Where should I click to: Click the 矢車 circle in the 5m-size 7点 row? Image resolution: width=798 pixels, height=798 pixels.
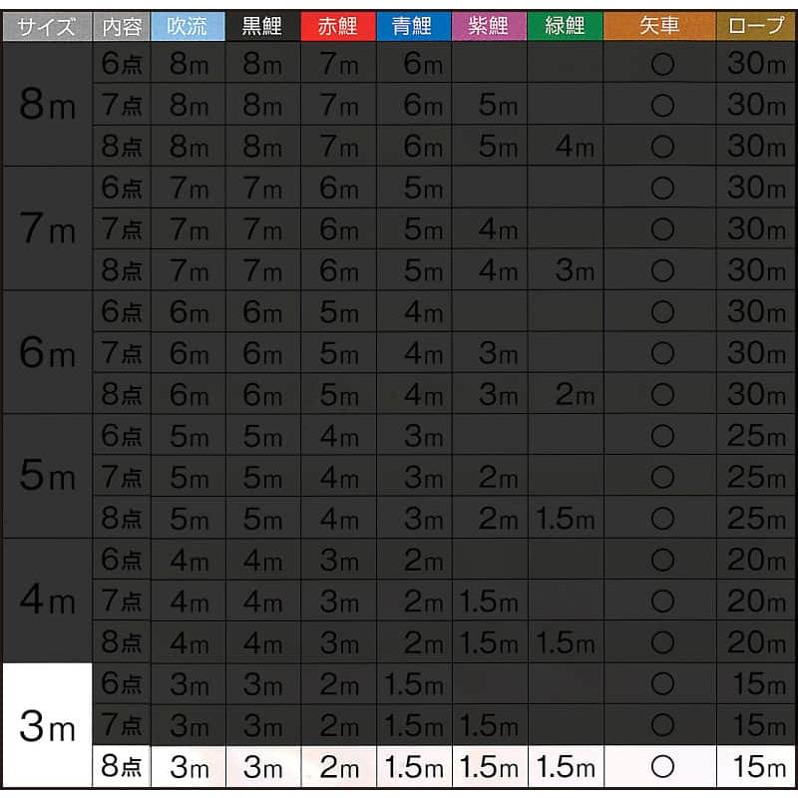click(x=662, y=477)
